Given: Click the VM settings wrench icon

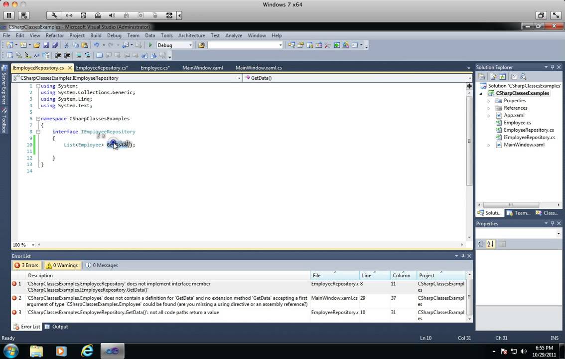Looking at the screenshot, I should click(54, 15).
